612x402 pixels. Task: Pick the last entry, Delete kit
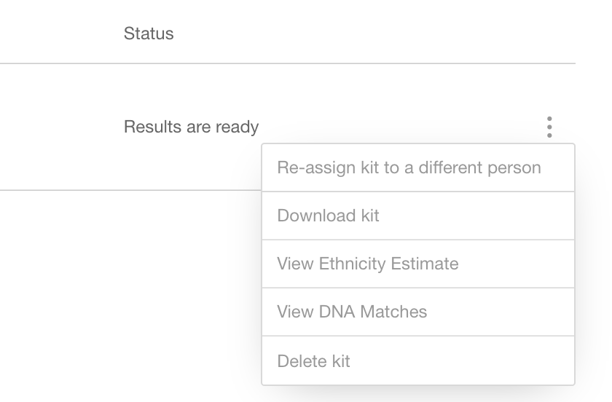[x=418, y=360]
